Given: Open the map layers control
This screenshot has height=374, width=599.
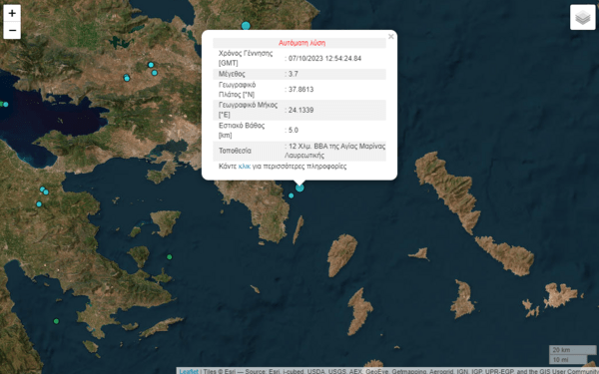Looking at the screenshot, I should pyautogui.click(x=583, y=17).
